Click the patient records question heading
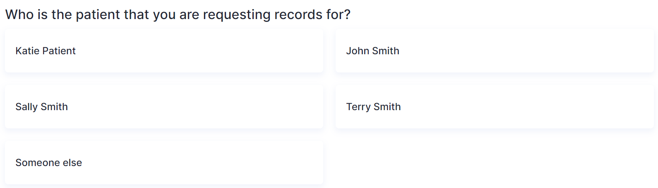The image size is (658, 188). coord(178,14)
